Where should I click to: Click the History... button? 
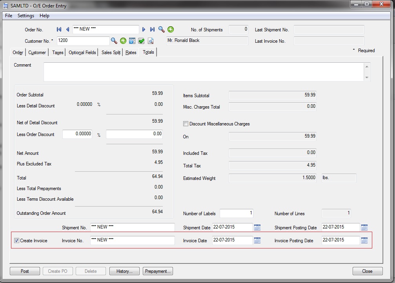124,271
